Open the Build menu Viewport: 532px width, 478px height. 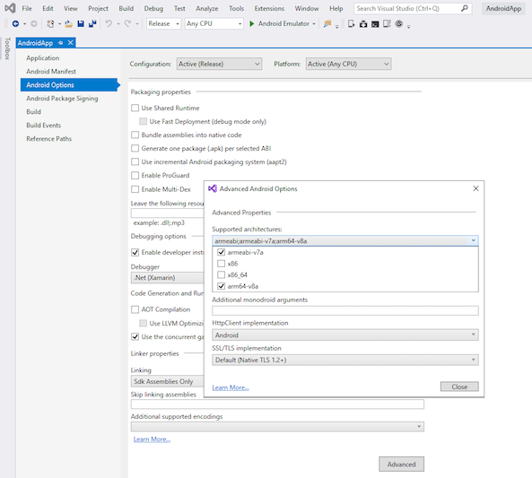pyautogui.click(x=126, y=8)
